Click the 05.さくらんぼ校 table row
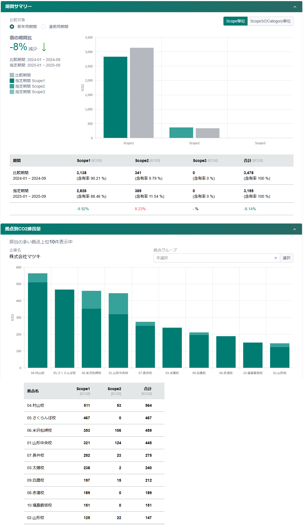Viewport: 304px width, 531px height. pyautogui.click(x=94, y=418)
